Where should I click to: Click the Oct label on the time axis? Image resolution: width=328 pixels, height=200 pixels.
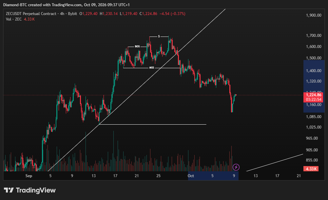191,176
